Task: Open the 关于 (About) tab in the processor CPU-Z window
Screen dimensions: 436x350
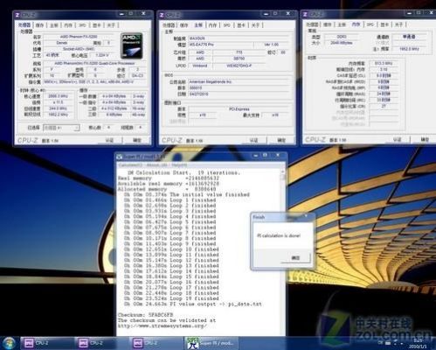Action: [111, 25]
